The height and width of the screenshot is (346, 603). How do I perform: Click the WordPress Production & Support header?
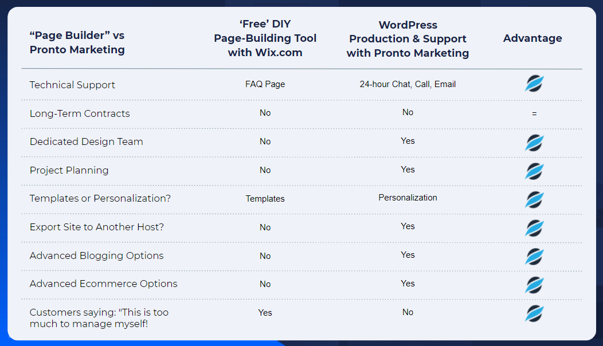pos(408,39)
